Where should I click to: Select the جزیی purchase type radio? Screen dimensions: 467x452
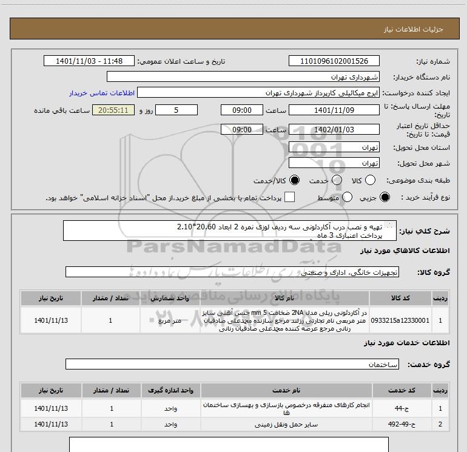pyautogui.click(x=385, y=197)
